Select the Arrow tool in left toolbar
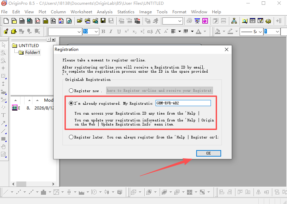 pos(3,123)
